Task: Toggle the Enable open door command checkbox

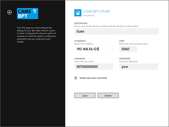Action: [76, 78]
